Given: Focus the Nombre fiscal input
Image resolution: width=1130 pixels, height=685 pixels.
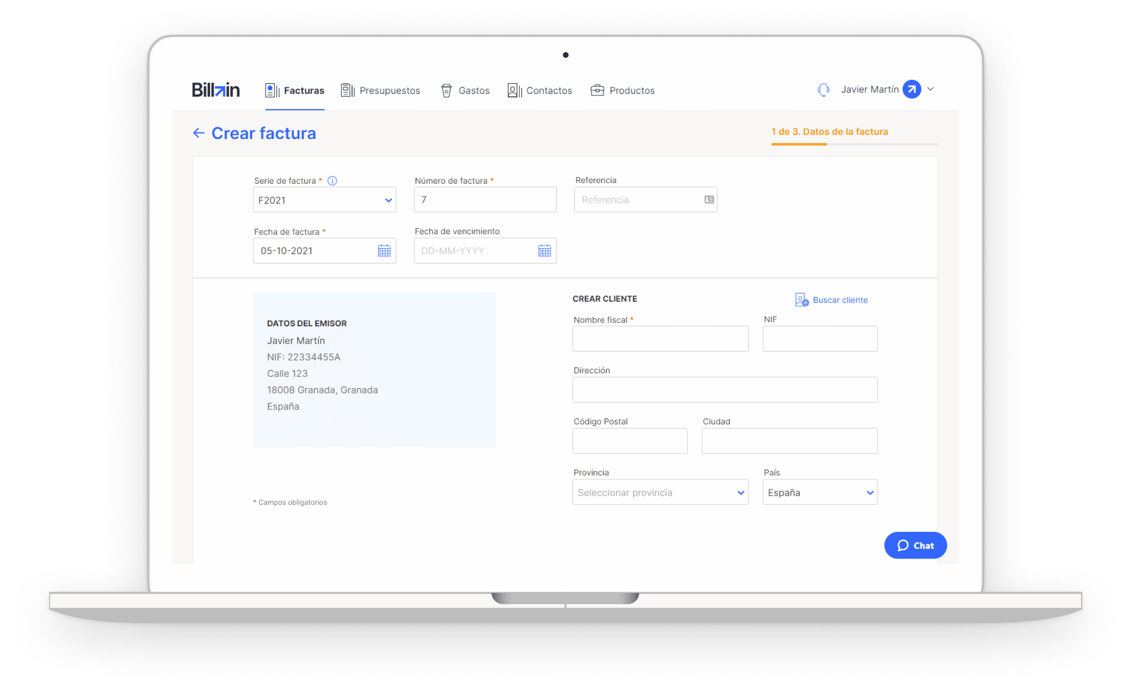Looking at the screenshot, I should click(x=660, y=339).
